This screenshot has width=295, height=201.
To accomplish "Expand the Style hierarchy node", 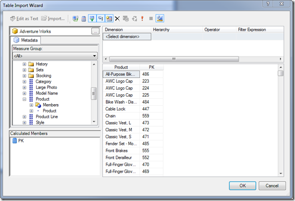I will click(24, 123).
